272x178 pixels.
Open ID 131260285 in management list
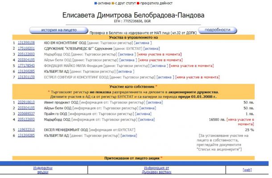coord(26,71)
